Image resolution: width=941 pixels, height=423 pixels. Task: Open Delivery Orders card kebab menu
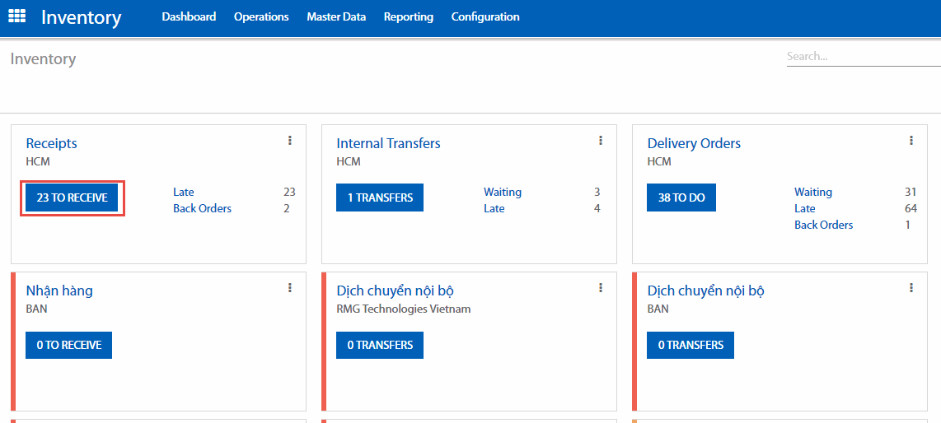tap(911, 141)
